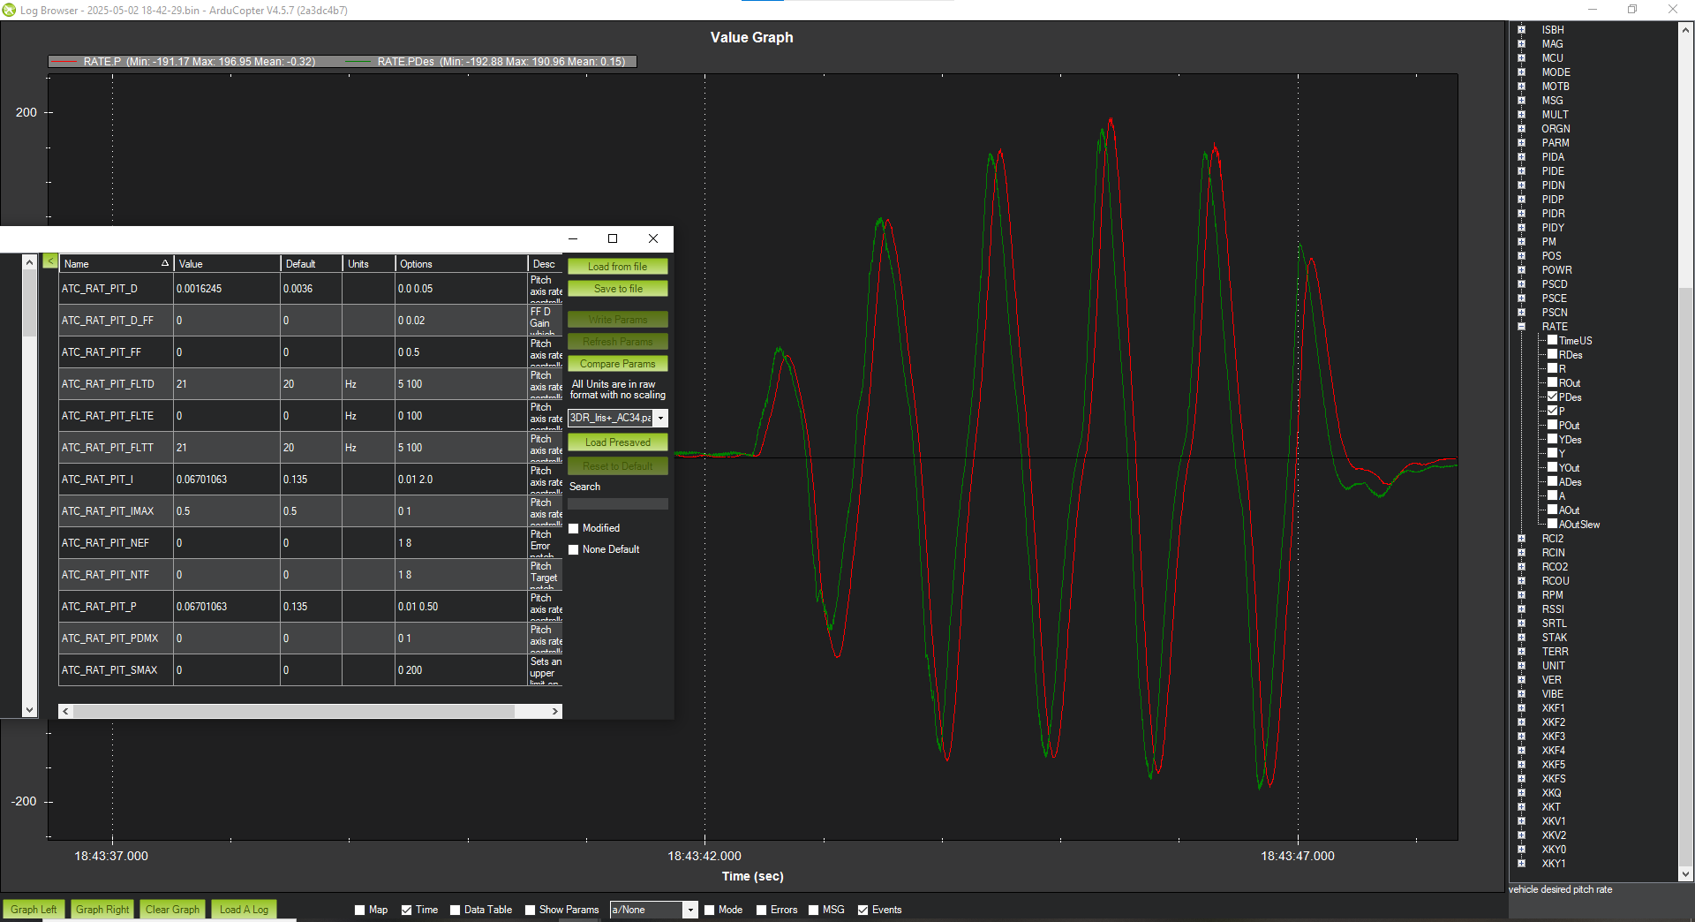The image size is (1695, 922).
Task: Expand the RCIN tree node
Action: [x=1521, y=552]
